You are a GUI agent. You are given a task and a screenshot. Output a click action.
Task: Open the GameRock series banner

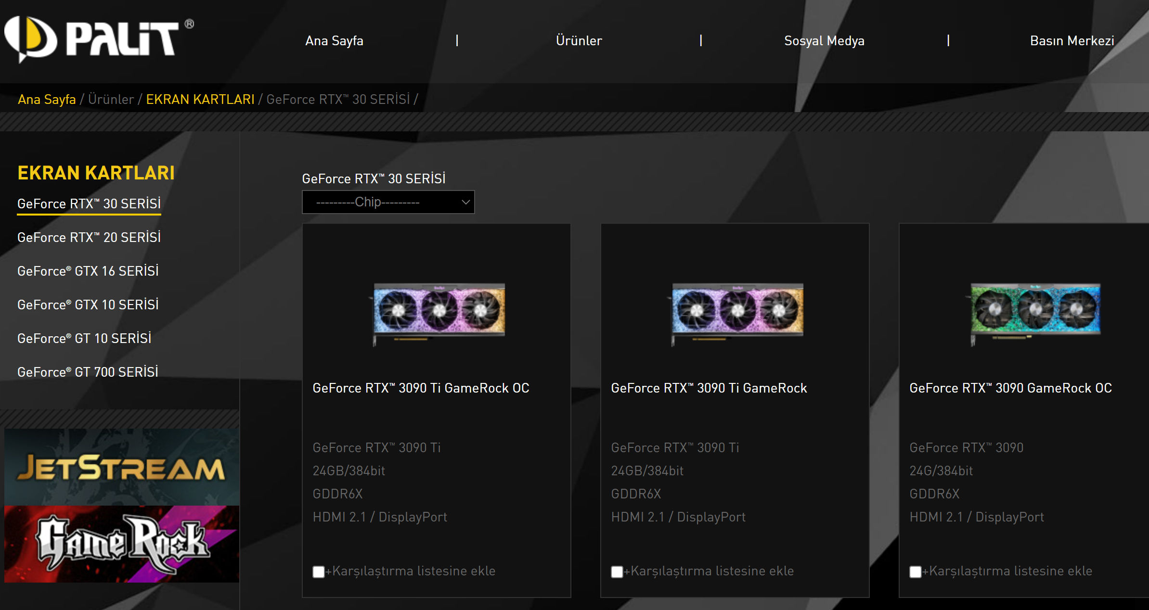[x=121, y=543]
